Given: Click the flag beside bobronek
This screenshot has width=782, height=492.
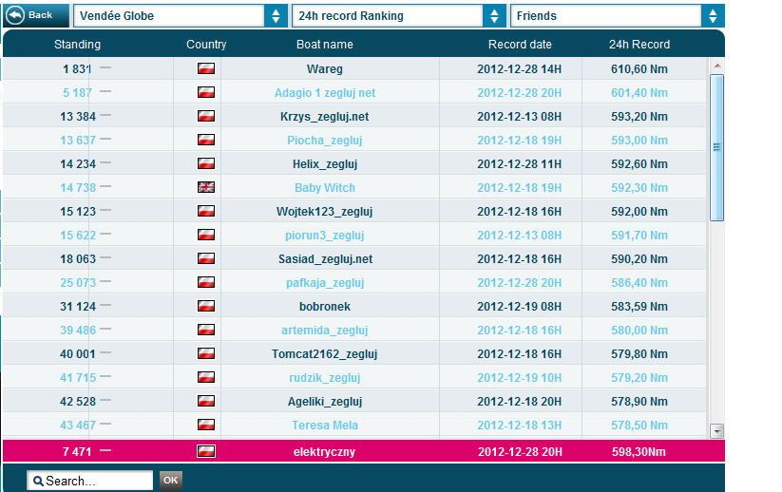Looking at the screenshot, I should pyautogui.click(x=206, y=307).
